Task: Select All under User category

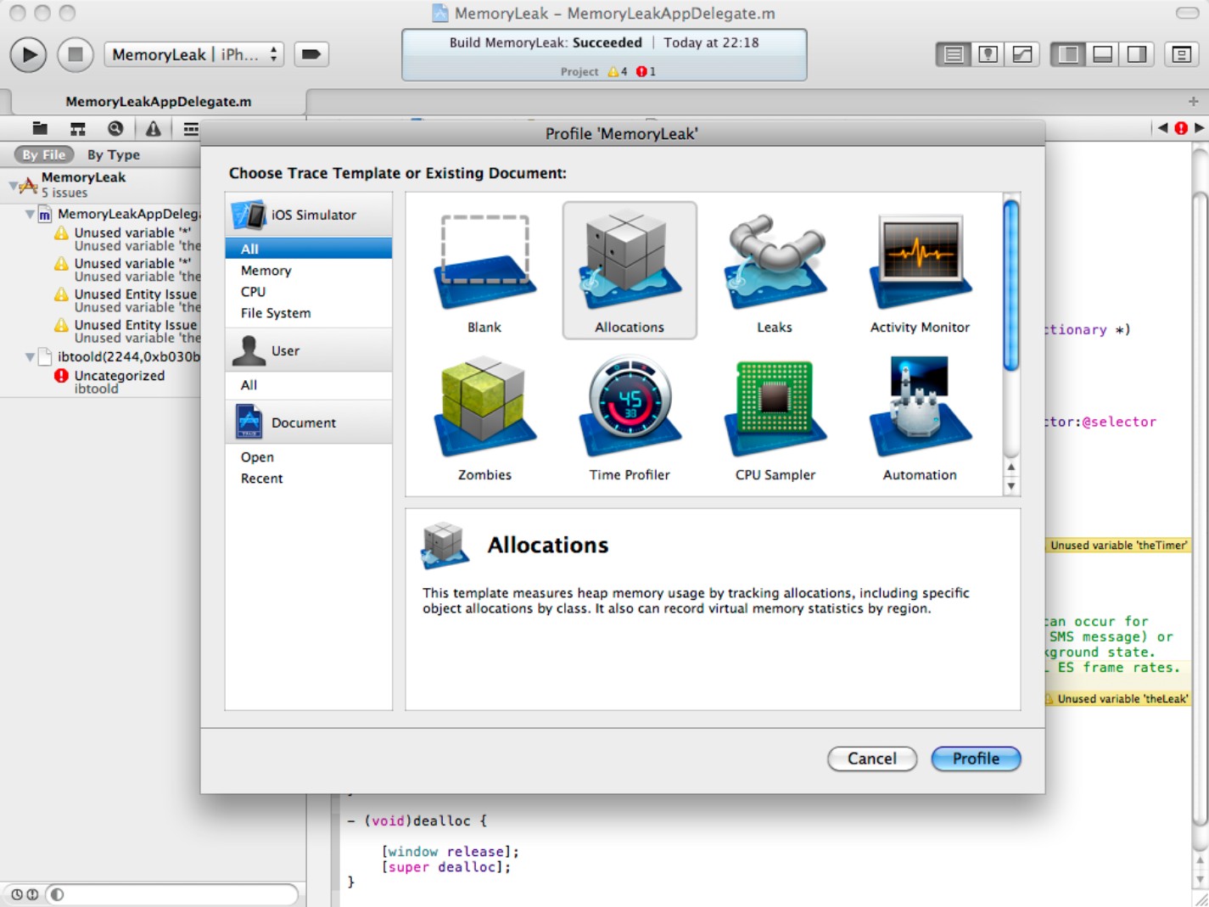Action: coord(309,384)
